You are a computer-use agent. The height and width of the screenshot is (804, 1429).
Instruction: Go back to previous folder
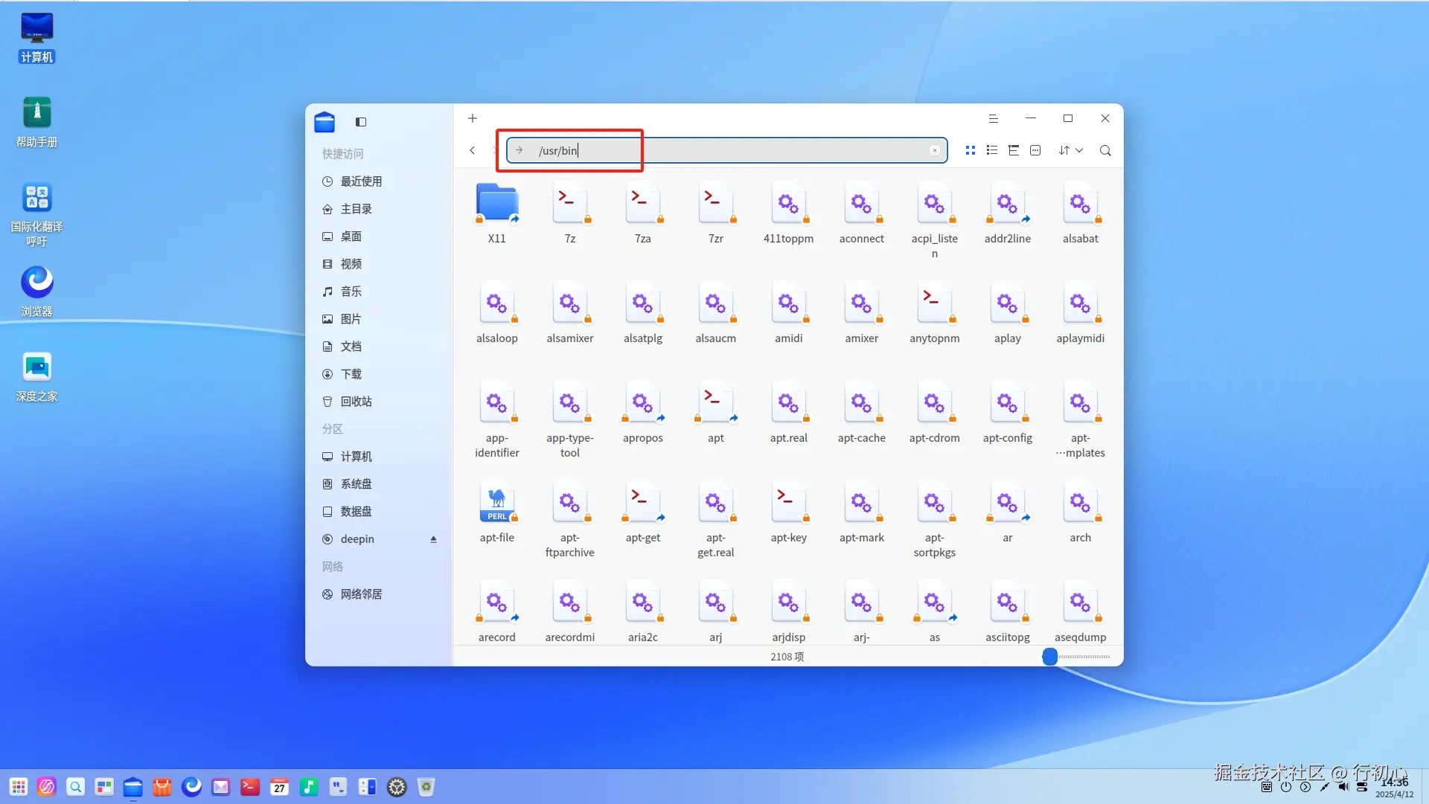(472, 150)
